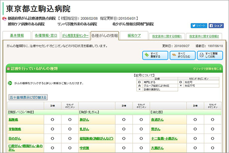This screenshot has height=153, width=229.
Task: Click the 更新日: 2018/09/27 text
Action: click(176, 46)
